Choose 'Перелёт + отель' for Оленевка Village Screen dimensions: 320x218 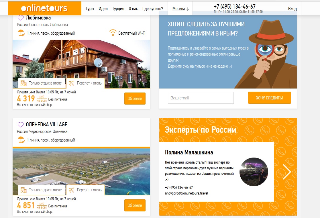click(85, 190)
